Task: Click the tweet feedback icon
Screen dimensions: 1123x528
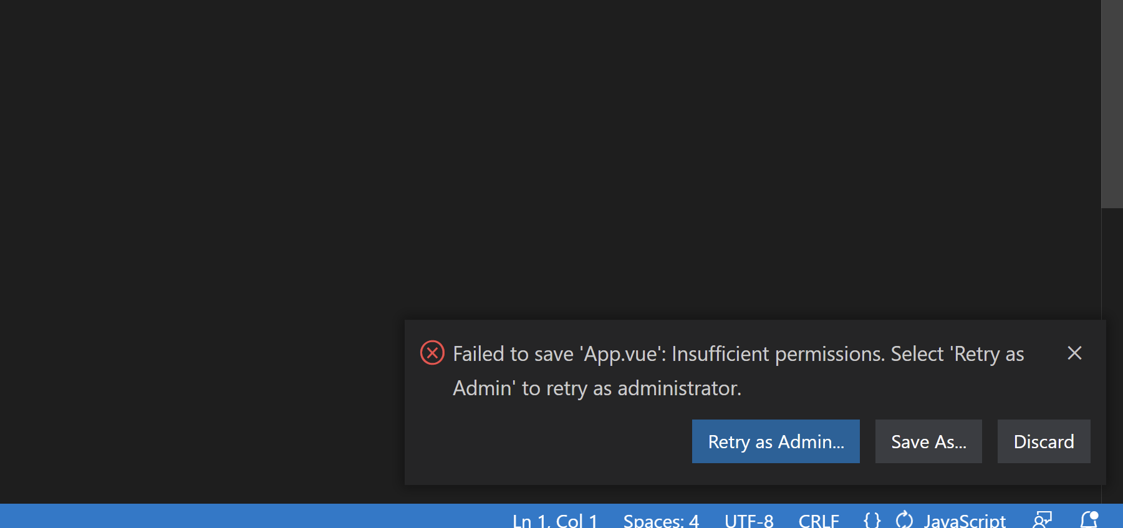Action: 1043,519
